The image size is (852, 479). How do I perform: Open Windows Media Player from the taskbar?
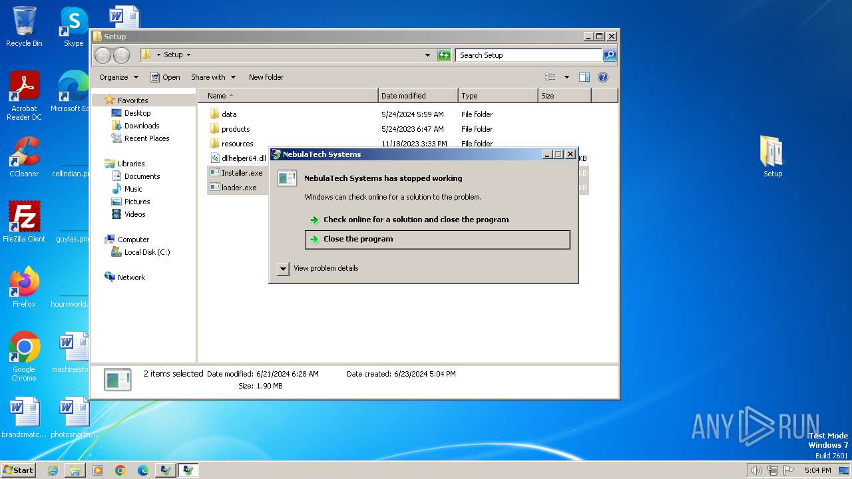(x=98, y=470)
